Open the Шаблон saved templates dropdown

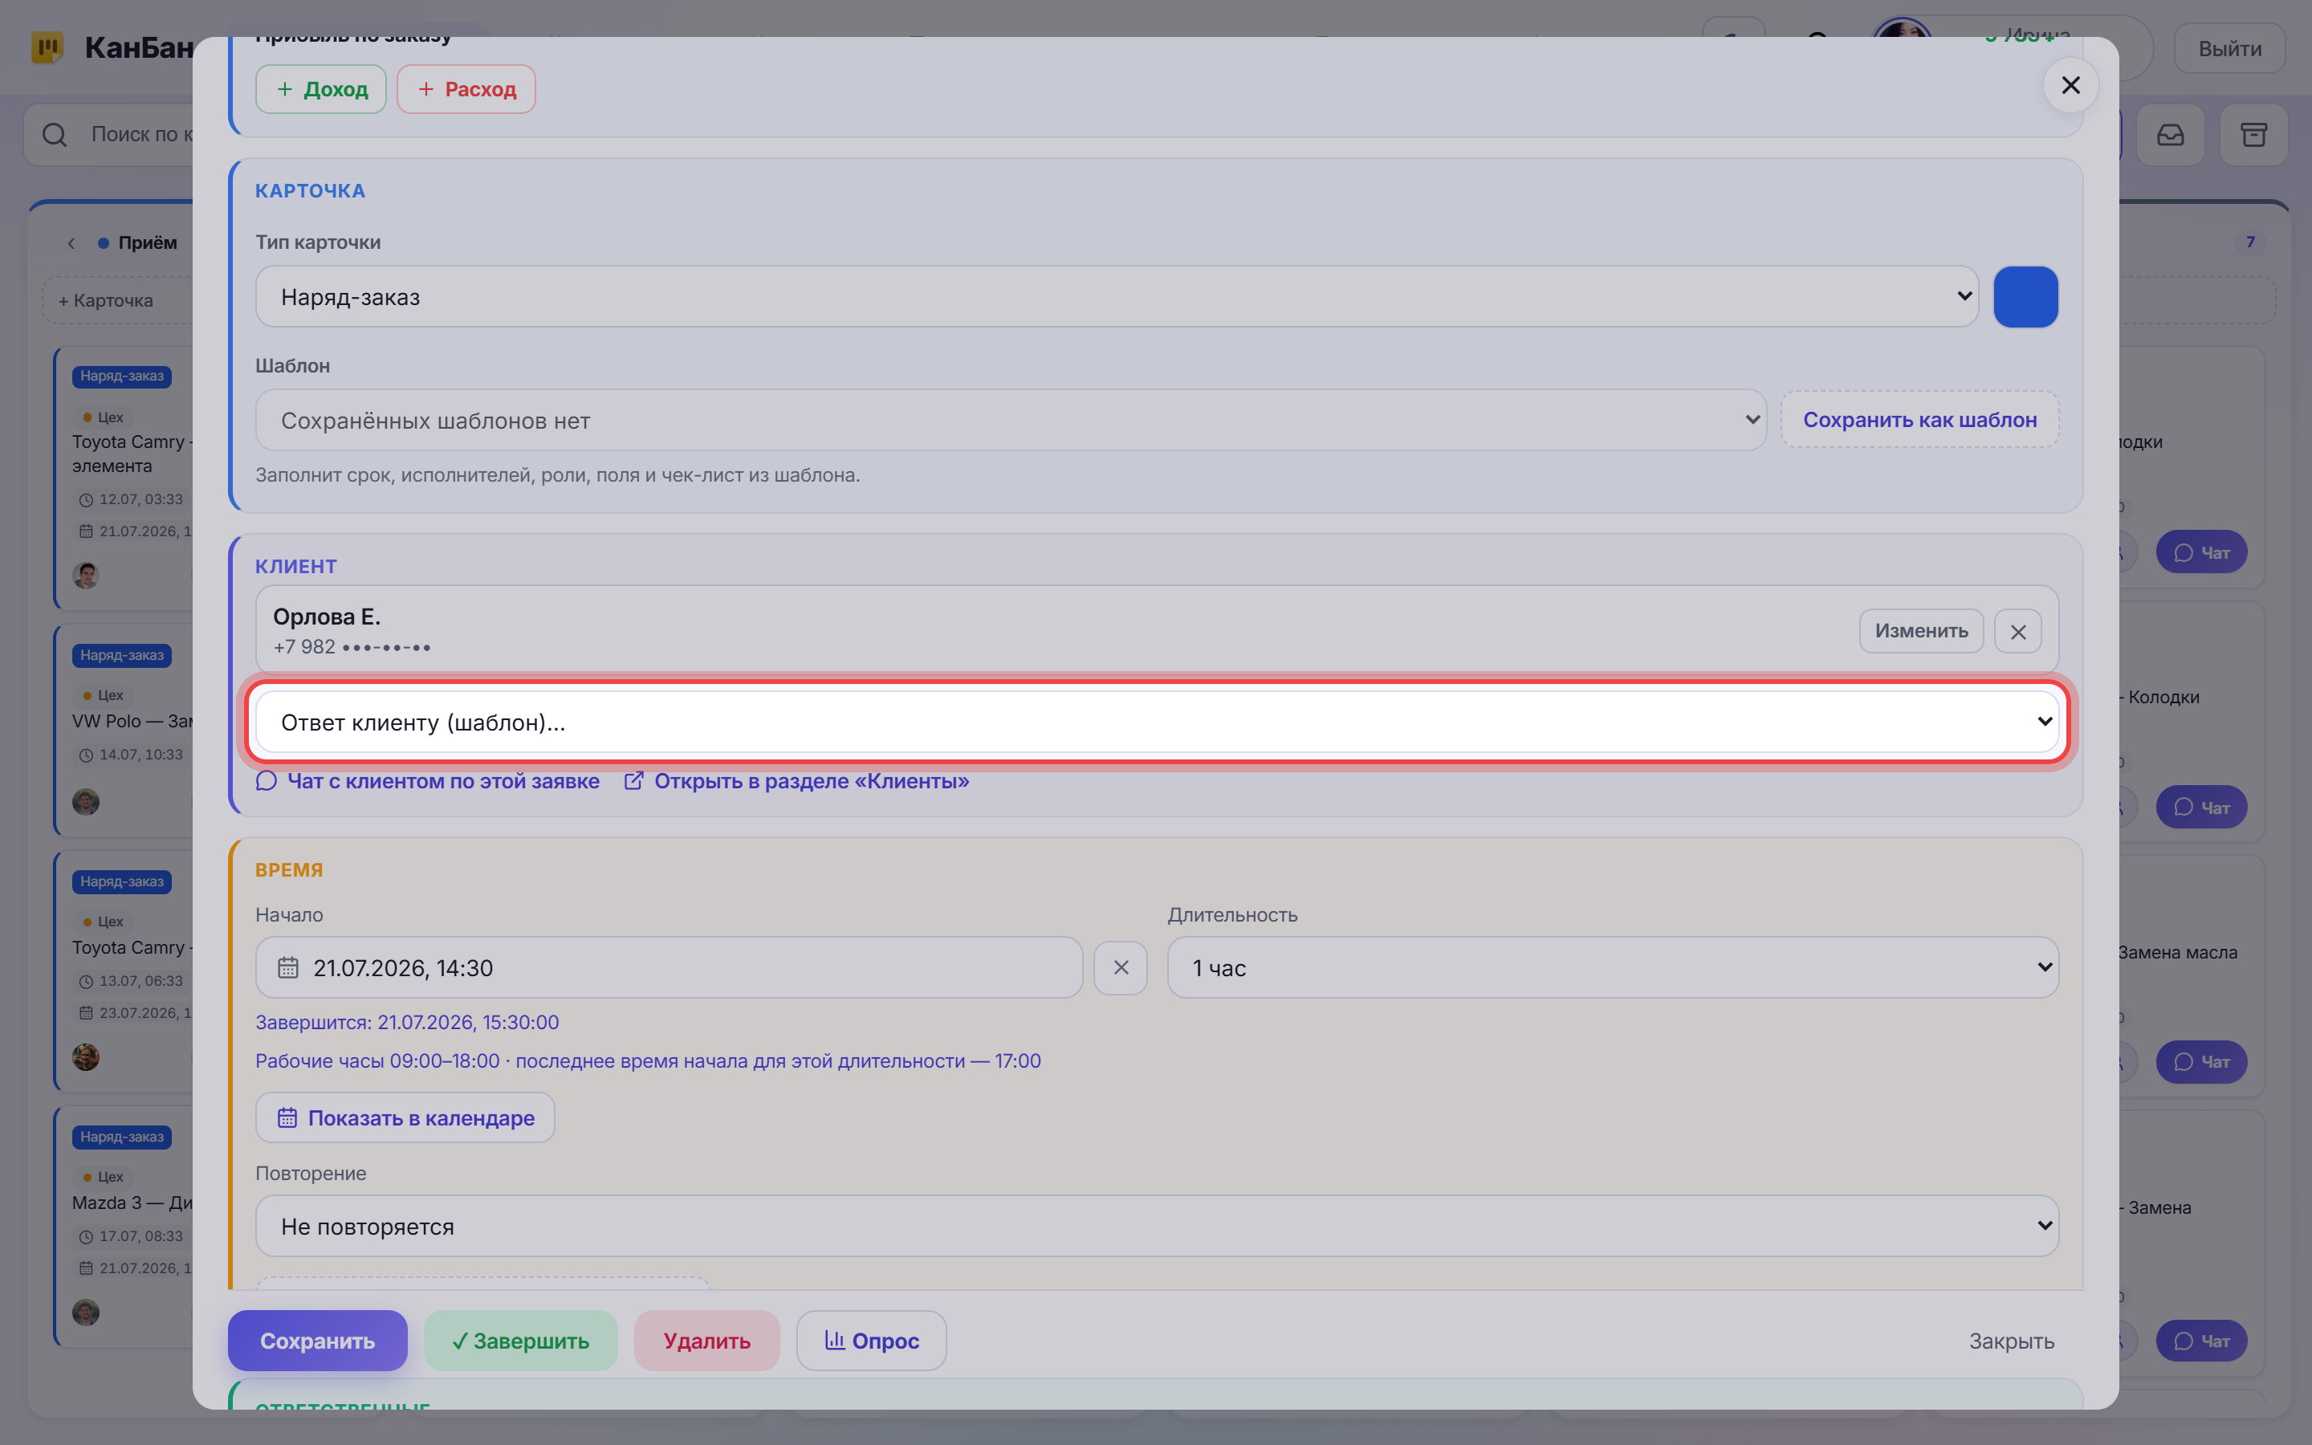tap(1011, 421)
